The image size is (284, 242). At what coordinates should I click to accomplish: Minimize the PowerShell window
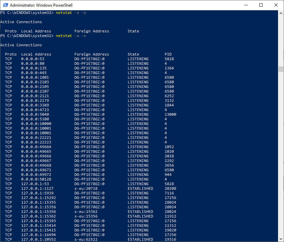point(246,5)
